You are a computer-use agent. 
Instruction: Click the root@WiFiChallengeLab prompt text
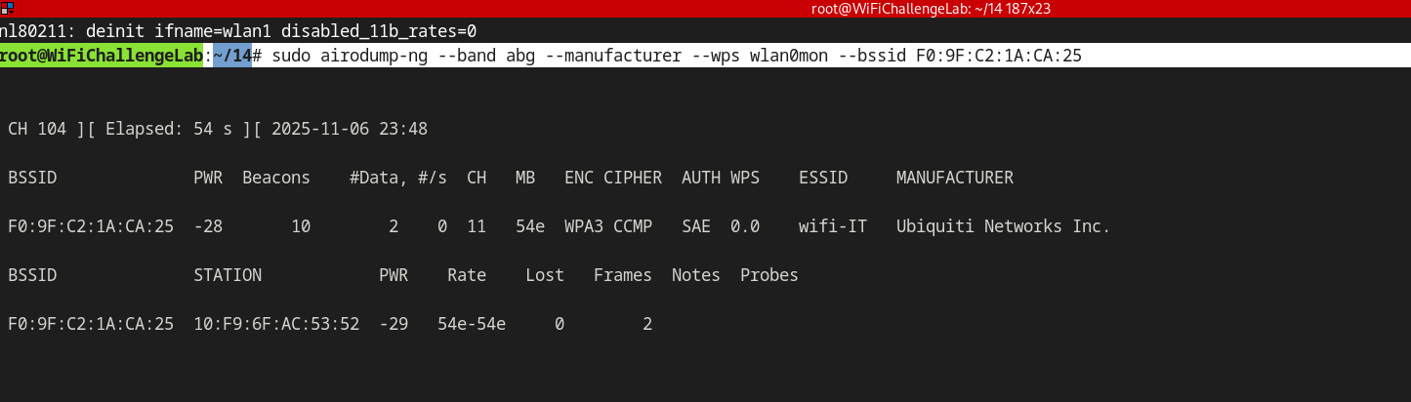pos(102,56)
